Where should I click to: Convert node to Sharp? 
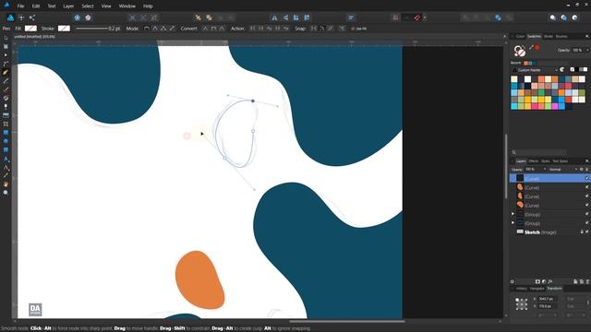[205, 29]
